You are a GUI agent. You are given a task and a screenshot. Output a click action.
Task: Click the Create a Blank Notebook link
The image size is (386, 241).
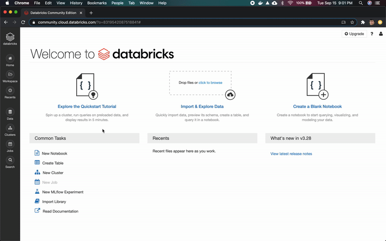[x=317, y=107]
